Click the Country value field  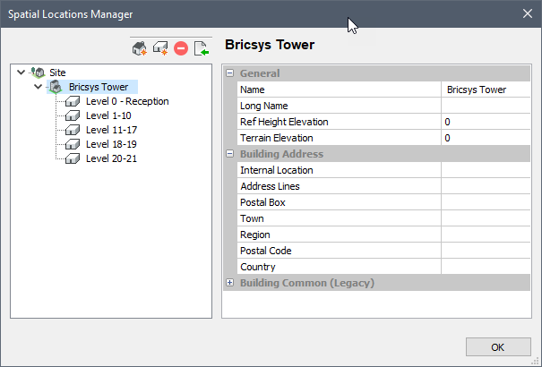click(x=486, y=267)
